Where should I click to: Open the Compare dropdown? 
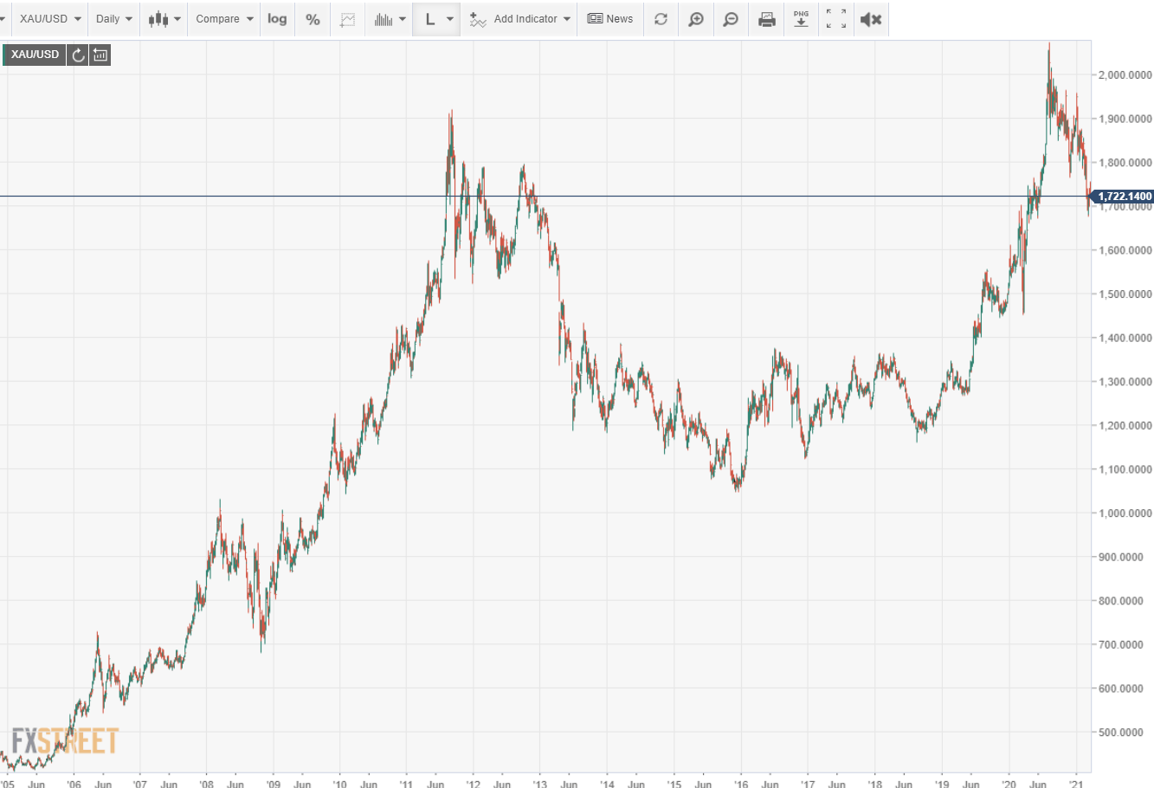click(224, 19)
